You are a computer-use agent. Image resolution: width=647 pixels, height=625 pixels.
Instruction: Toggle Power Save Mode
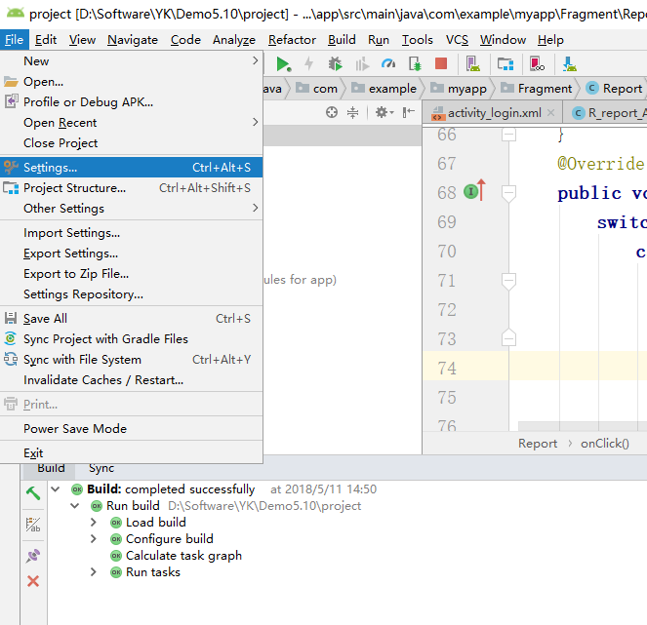[131, 429]
